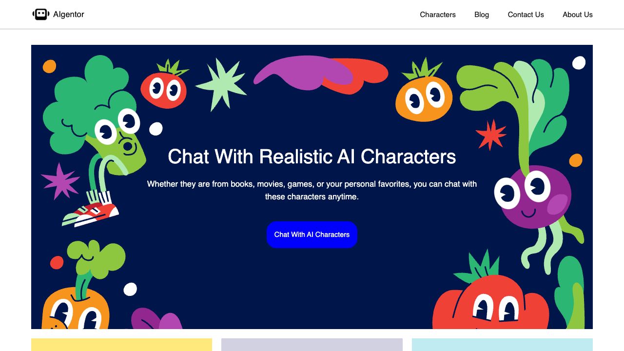Click the red-and-white striped sneaker

tap(93, 213)
